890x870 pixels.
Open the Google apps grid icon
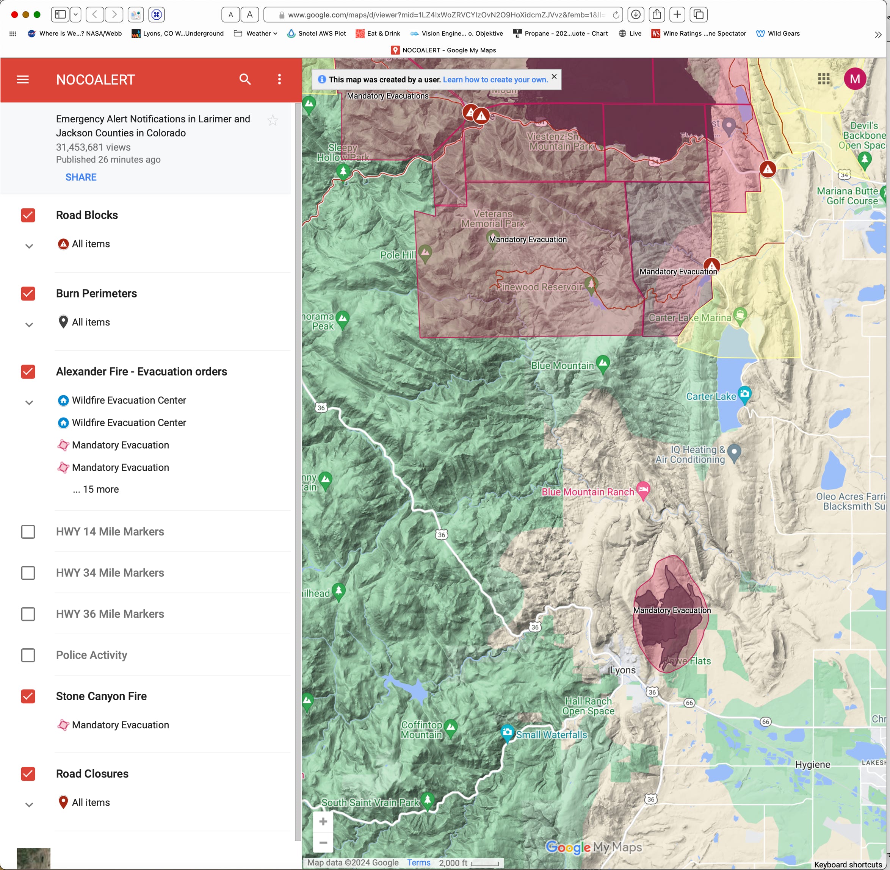tap(824, 79)
